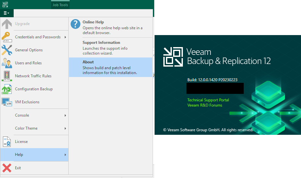
Task: Open VM Exclusions menu item
Action: [34, 102]
